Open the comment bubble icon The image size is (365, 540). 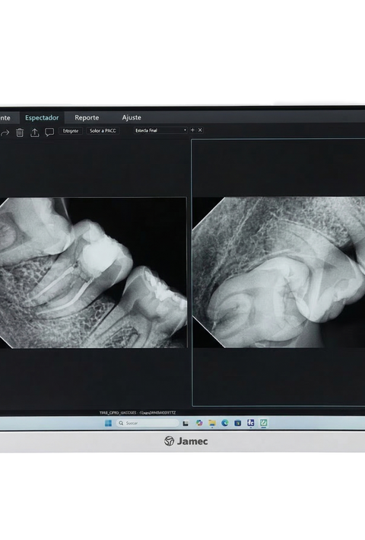click(49, 133)
